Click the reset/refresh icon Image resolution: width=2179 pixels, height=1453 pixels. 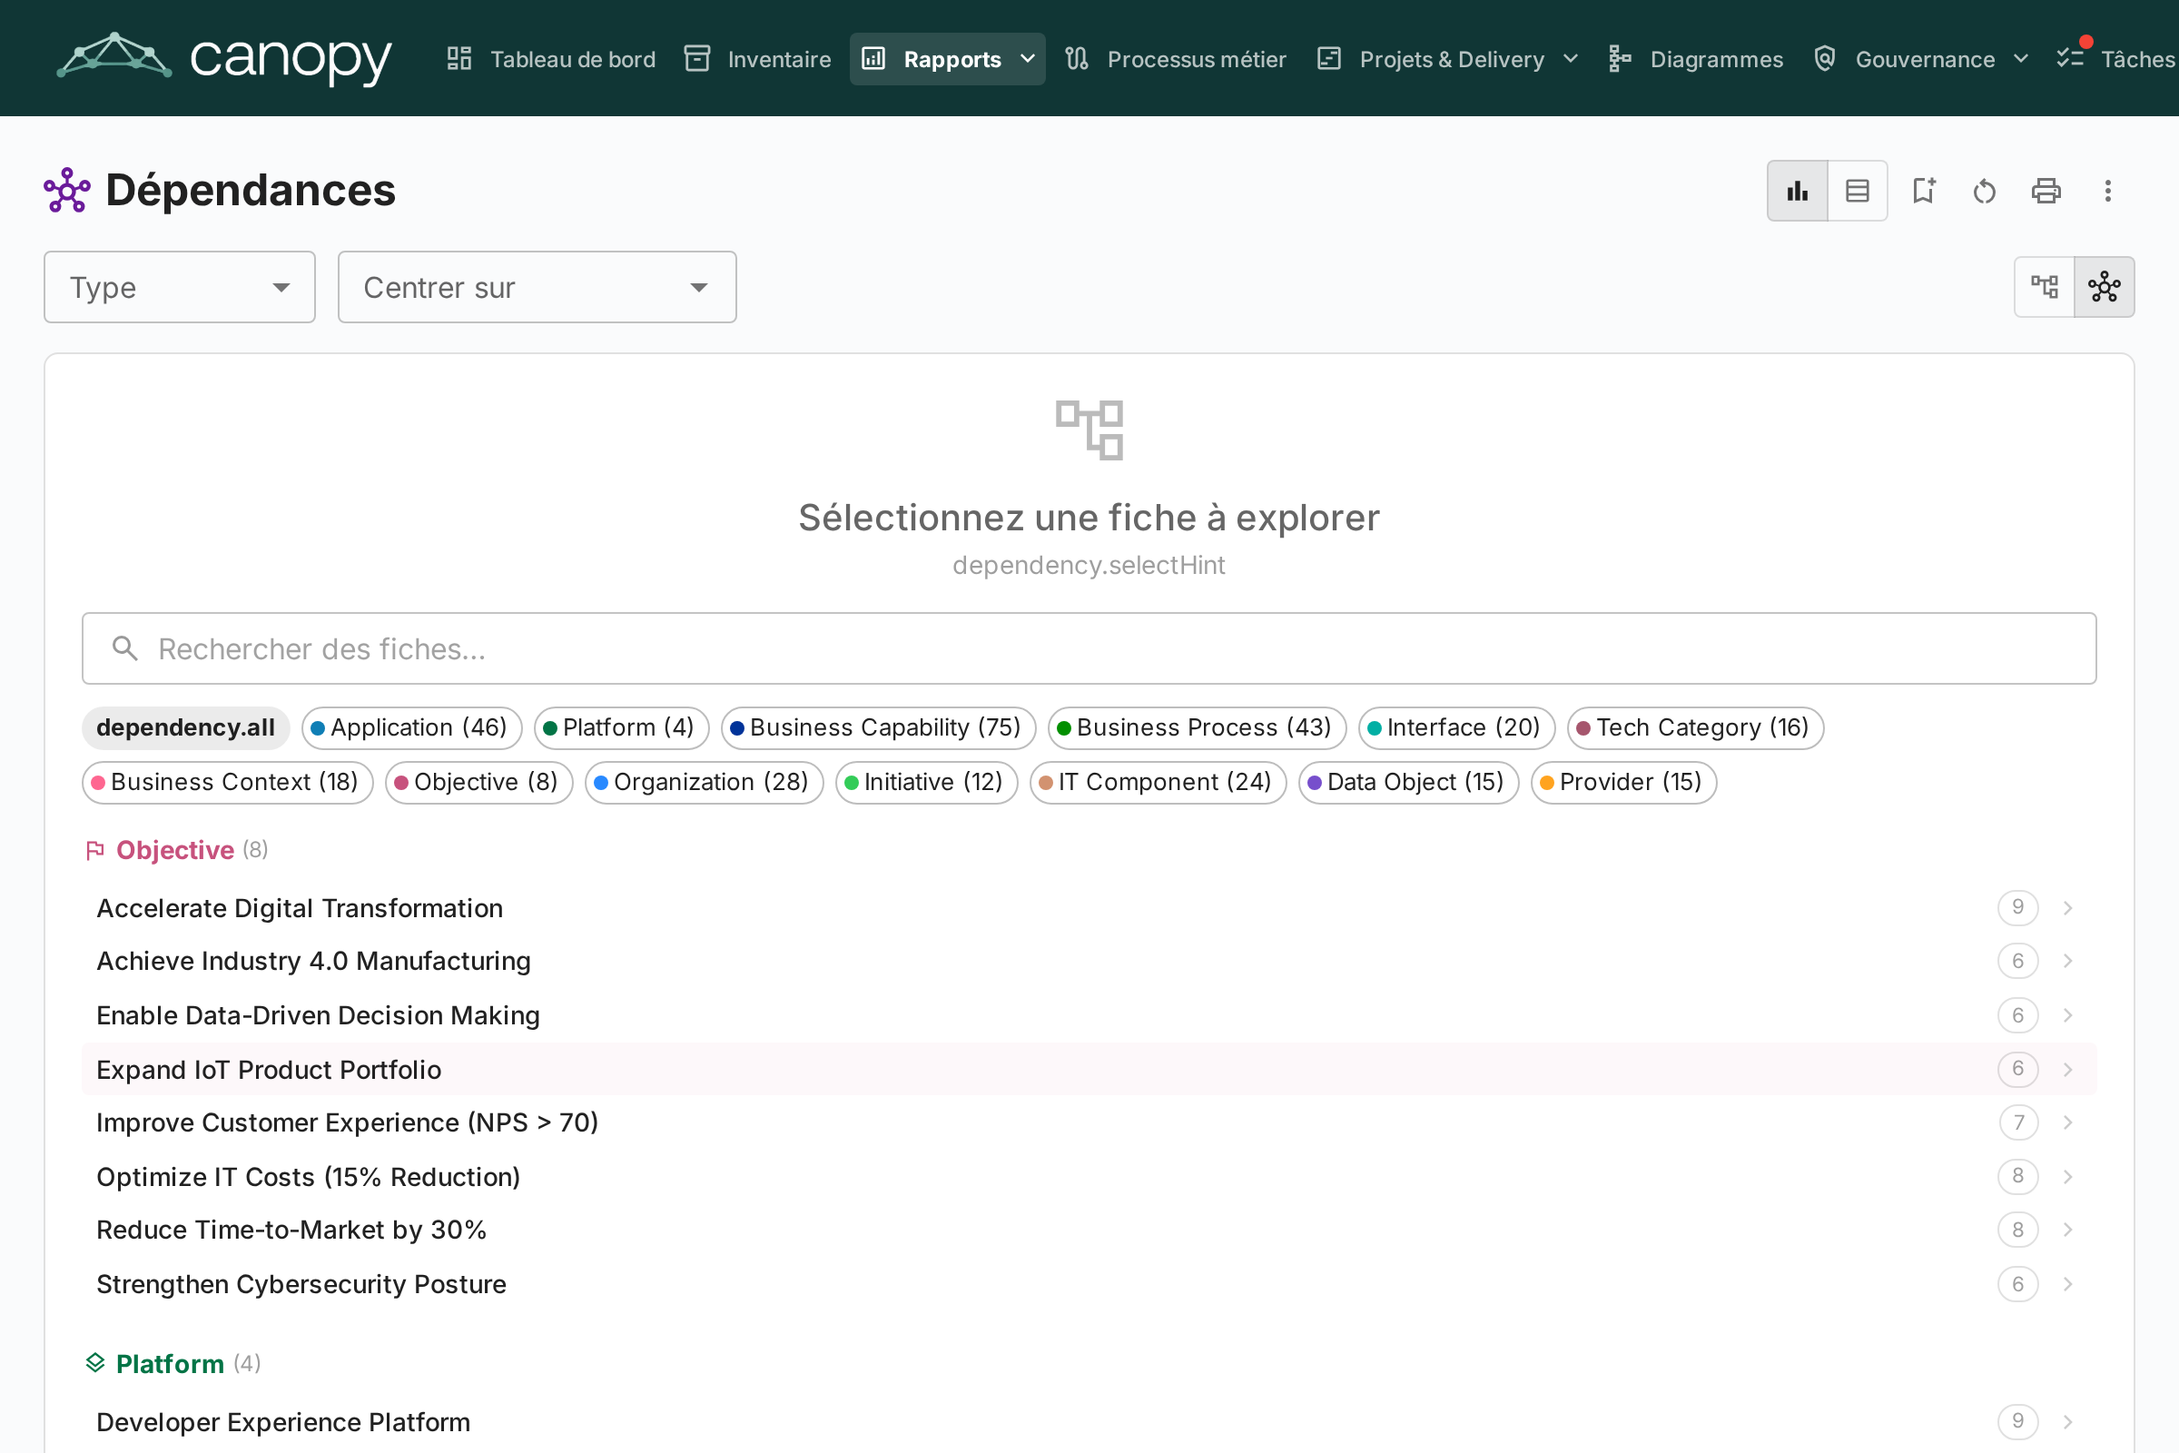point(1985,191)
